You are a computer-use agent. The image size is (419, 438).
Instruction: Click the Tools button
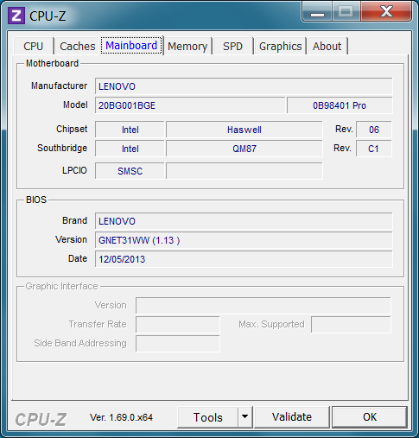click(207, 417)
